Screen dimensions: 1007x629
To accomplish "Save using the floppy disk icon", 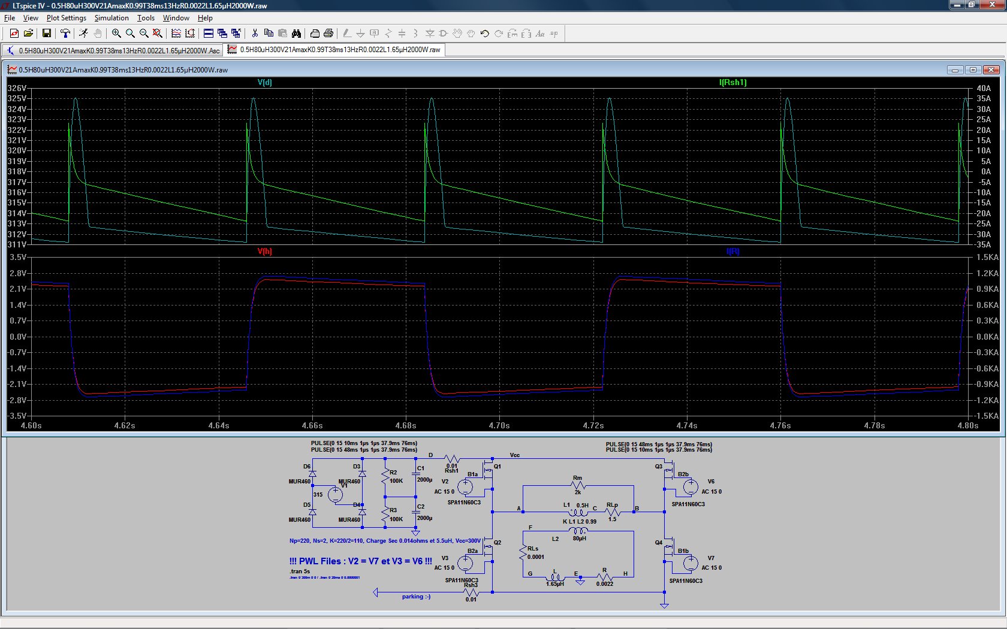I will click(x=46, y=34).
